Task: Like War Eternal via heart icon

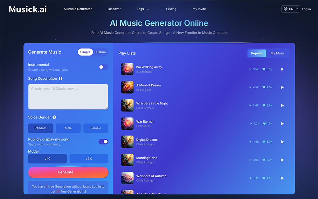Action: click(264, 124)
